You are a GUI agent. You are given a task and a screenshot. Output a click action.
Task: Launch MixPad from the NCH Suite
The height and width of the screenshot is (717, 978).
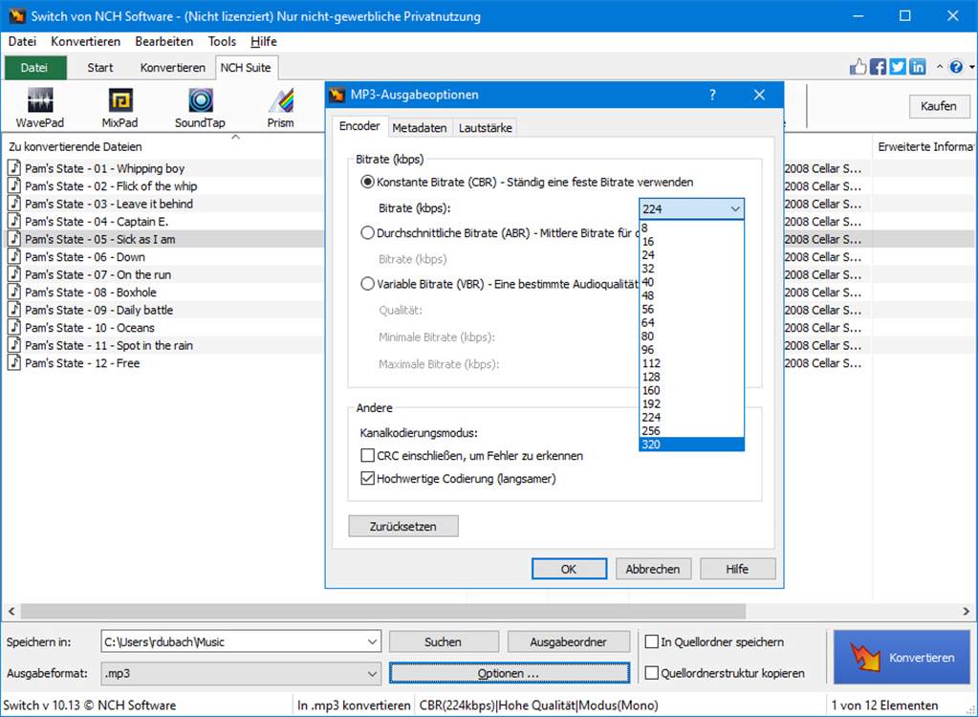120,107
